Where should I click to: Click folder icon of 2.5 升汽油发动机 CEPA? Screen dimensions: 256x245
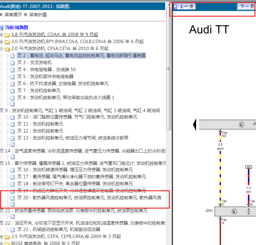pos(7,237)
